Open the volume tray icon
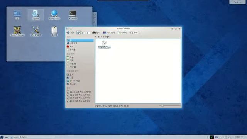Image resolution: width=247 pixels, height=139 pixels. pos(225,137)
